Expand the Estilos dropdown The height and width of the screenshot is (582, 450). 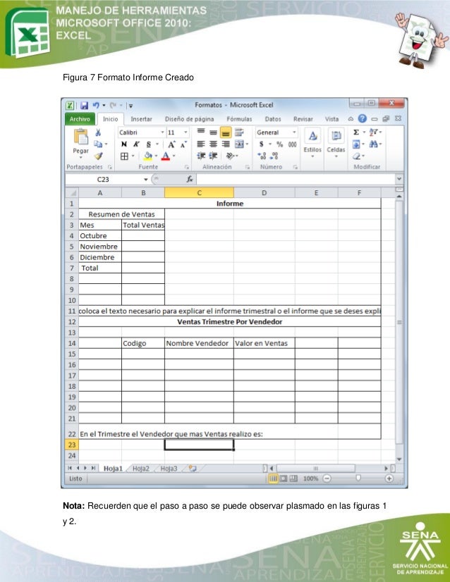click(x=312, y=143)
